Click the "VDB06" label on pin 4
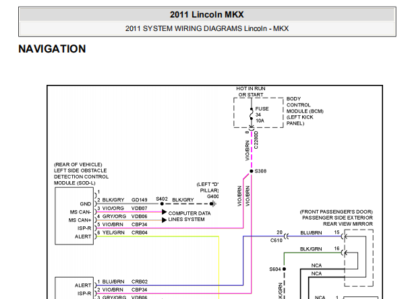The image size is (408, 299). point(139,216)
